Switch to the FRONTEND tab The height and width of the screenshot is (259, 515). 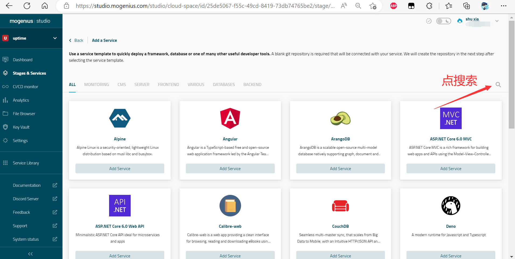(x=168, y=85)
